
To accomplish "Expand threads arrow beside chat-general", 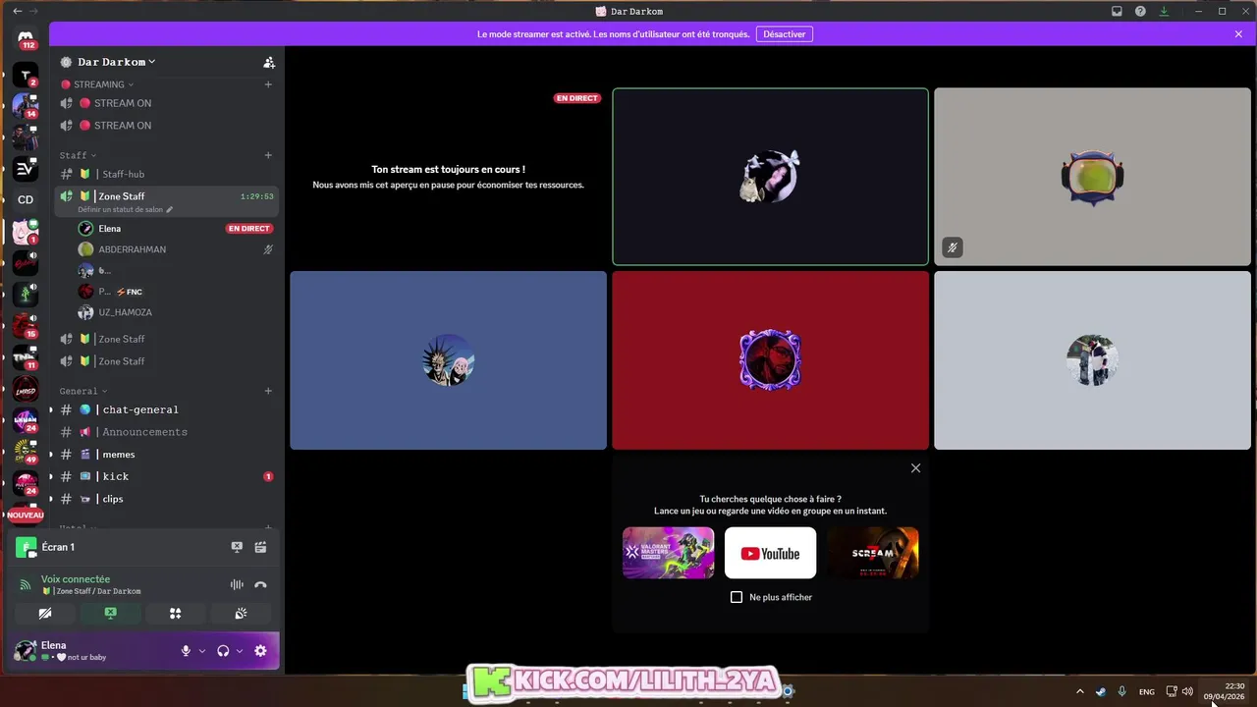I will (x=51, y=409).
